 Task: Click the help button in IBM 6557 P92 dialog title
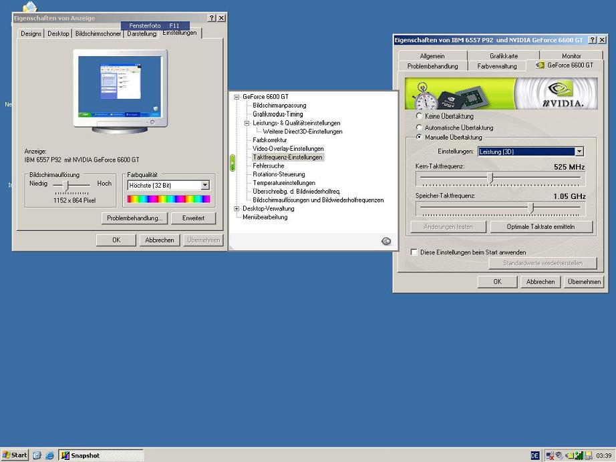coord(593,40)
